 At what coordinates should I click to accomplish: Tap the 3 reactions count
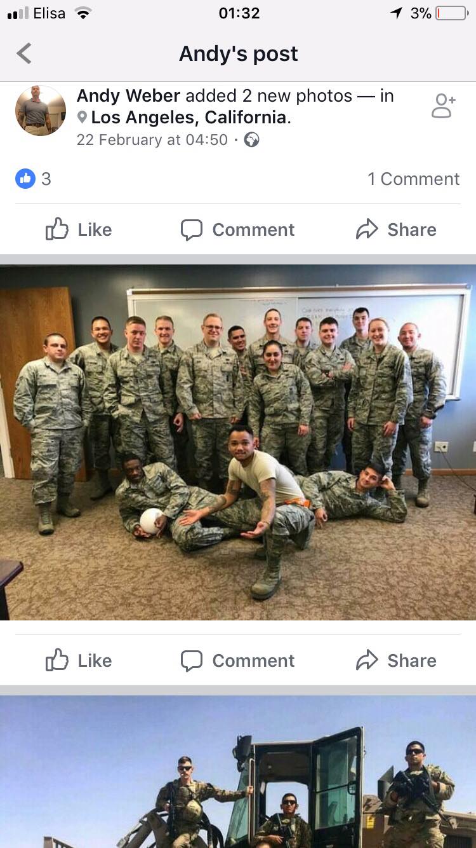click(46, 179)
